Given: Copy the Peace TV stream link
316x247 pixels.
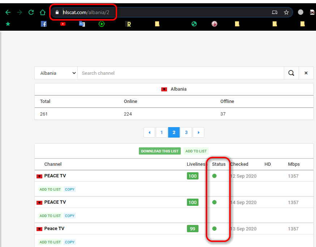Looking at the screenshot, I should (x=69, y=242).
